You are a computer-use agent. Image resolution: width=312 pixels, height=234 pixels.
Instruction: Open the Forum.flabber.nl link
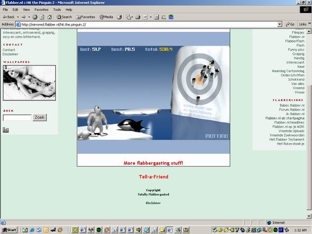point(292,110)
